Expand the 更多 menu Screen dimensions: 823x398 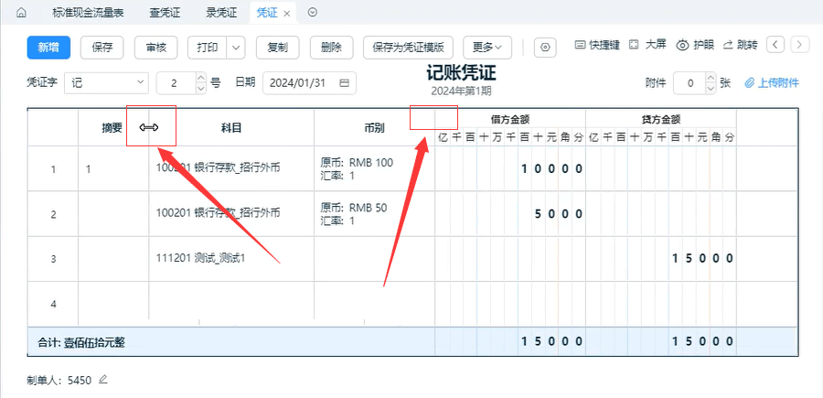pyautogui.click(x=487, y=48)
